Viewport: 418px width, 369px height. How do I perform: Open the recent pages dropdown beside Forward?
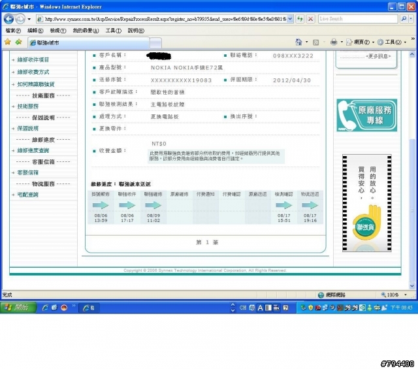[29, 19]
